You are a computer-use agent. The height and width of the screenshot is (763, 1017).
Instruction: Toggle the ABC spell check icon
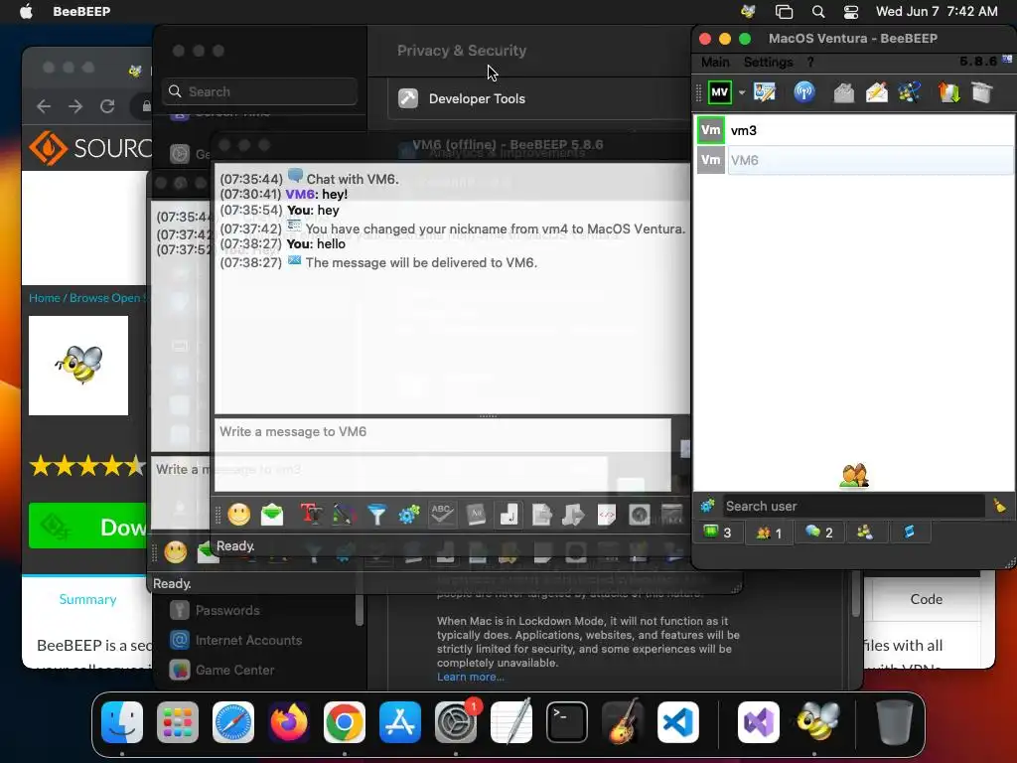pyautogui.click(x=442, y=516)
